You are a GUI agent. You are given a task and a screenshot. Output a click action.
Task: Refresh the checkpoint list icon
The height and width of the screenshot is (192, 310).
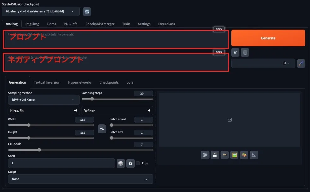click(87, 12)
